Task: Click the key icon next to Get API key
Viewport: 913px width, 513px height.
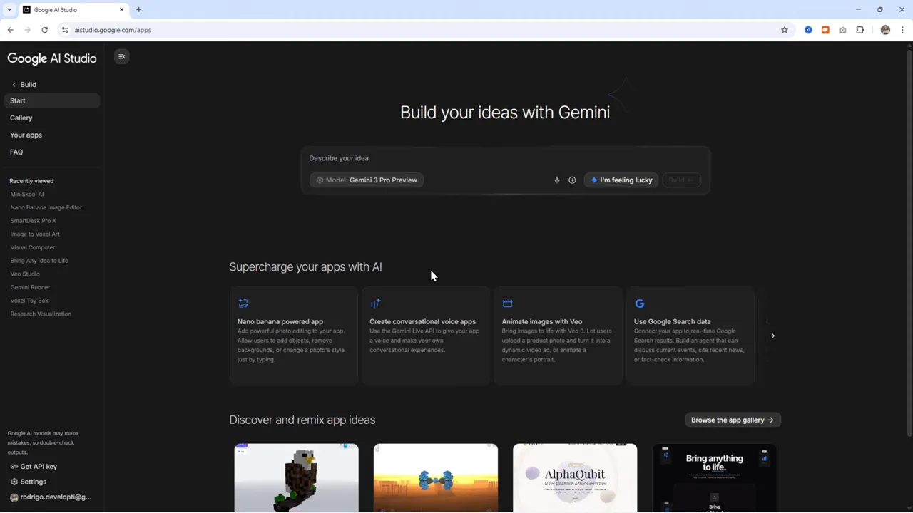Action: (x=13, y=466)
